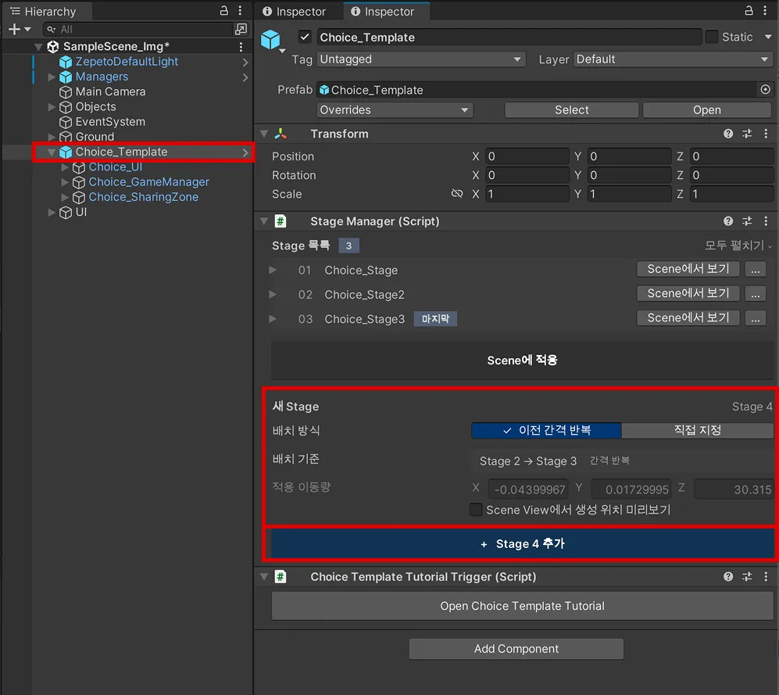Enable the Static checkbox
The width and height of the screenshot is (779, 695).
712,37
